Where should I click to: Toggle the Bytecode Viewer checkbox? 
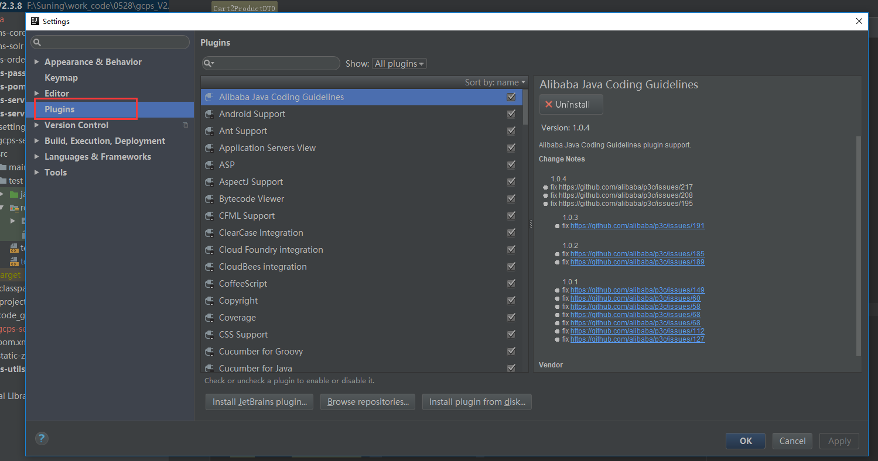click(x=511, y=199)
